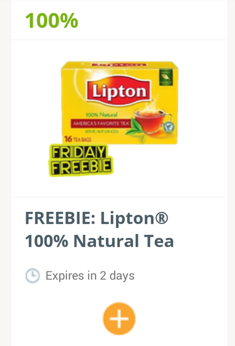Open the FREEBIE: Lipton® title line
This screenshot has height=346, width=235.
click(x=97, y=218)
